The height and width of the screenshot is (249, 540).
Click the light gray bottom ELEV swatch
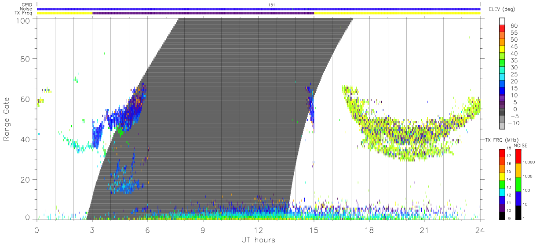[x=503, y=126]
